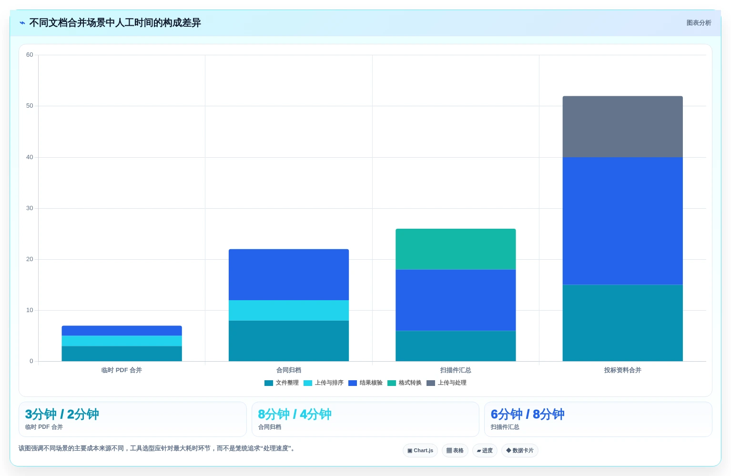This screenshot has width=731, height=476.
Task: Click the cyan 上传与排序 segment of 合同归档 bar
Action: click(x=289, y=310)
